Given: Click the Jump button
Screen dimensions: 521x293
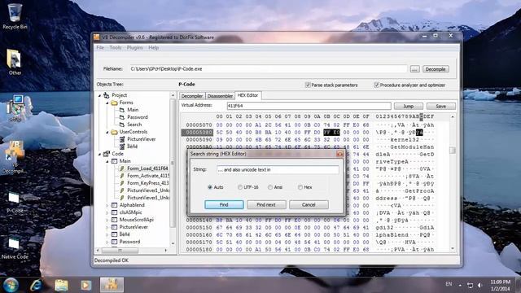Looking at the screenshot, I should [409, 107].
